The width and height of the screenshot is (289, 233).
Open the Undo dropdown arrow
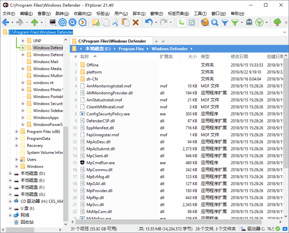(156, 23)
